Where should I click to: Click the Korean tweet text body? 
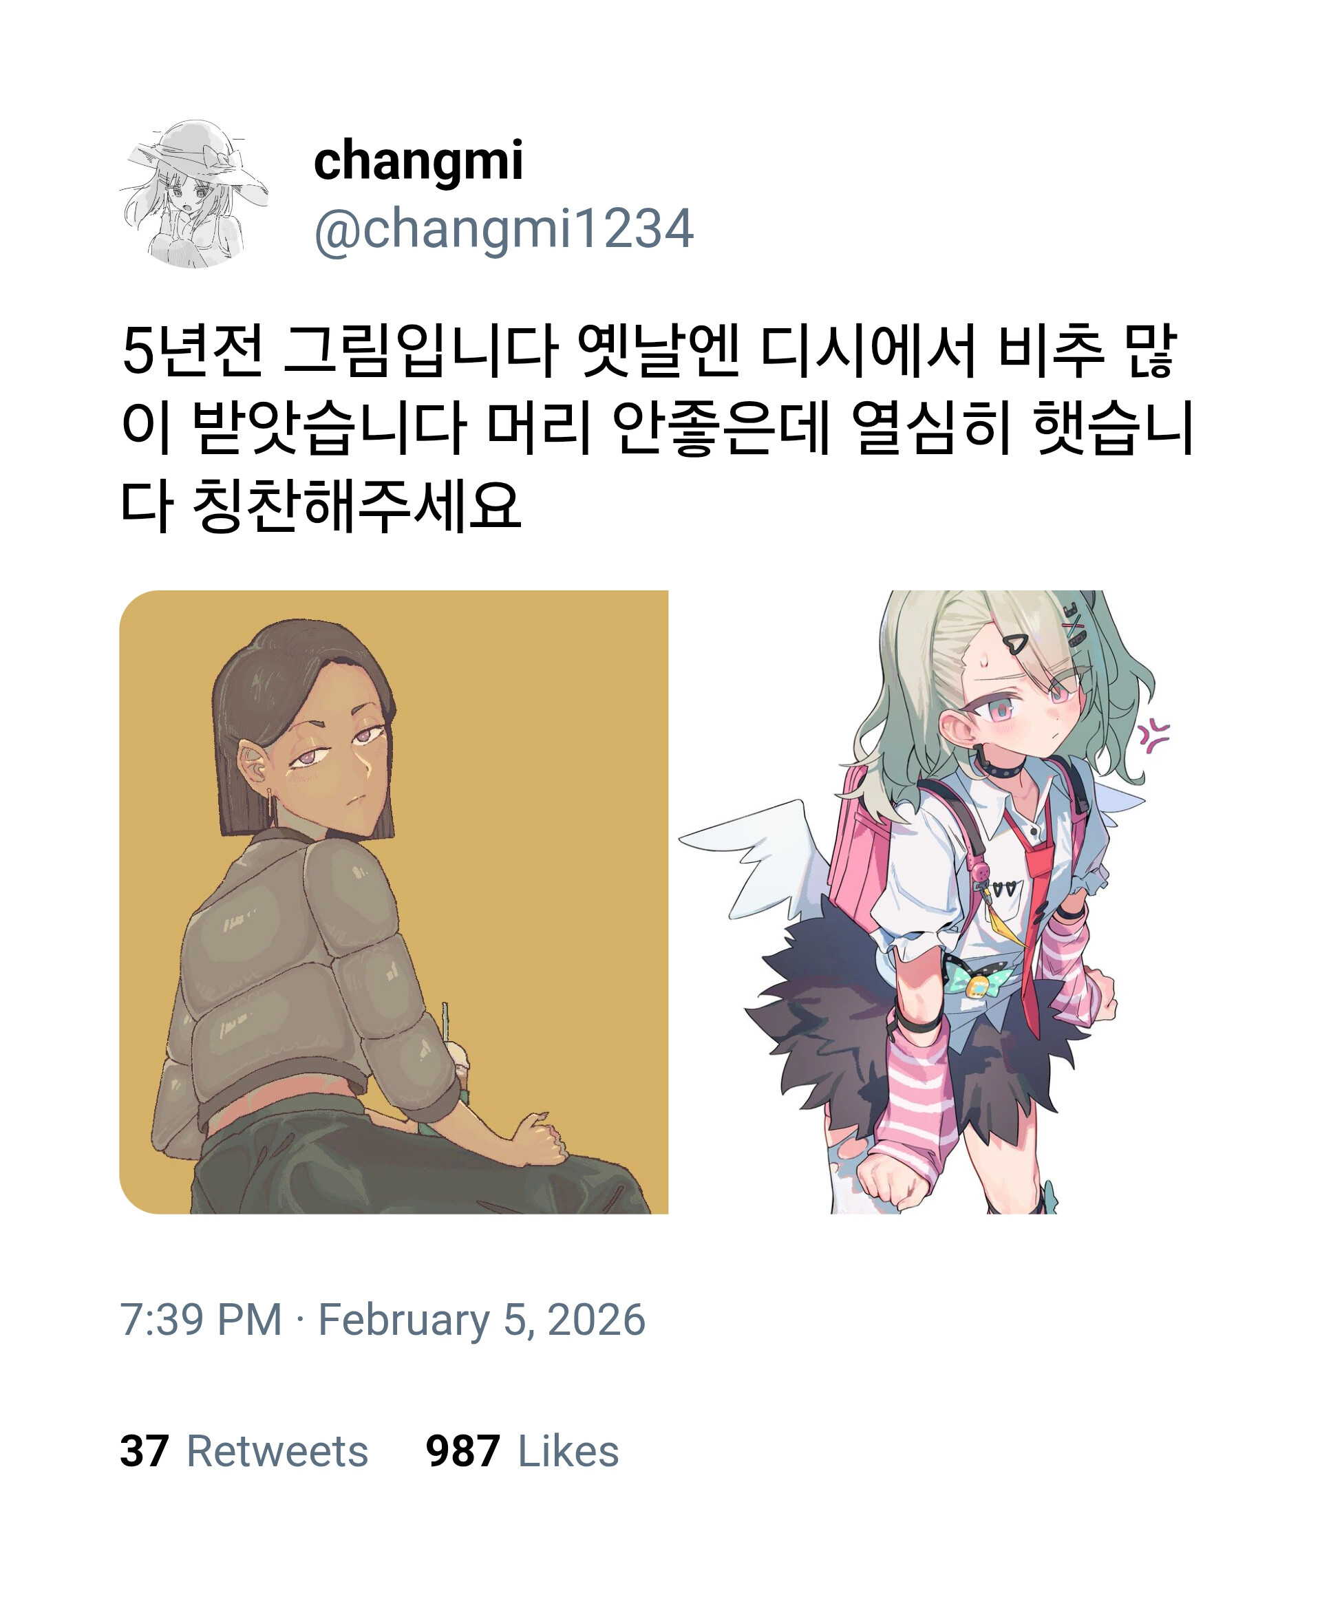click(657, 428)
